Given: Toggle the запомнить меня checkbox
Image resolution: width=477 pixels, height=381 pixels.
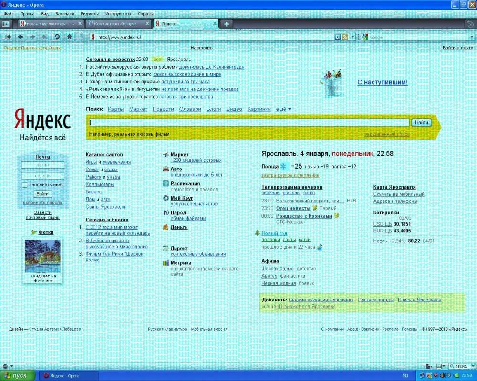Looking at the screenshot, I should [25, 185].
